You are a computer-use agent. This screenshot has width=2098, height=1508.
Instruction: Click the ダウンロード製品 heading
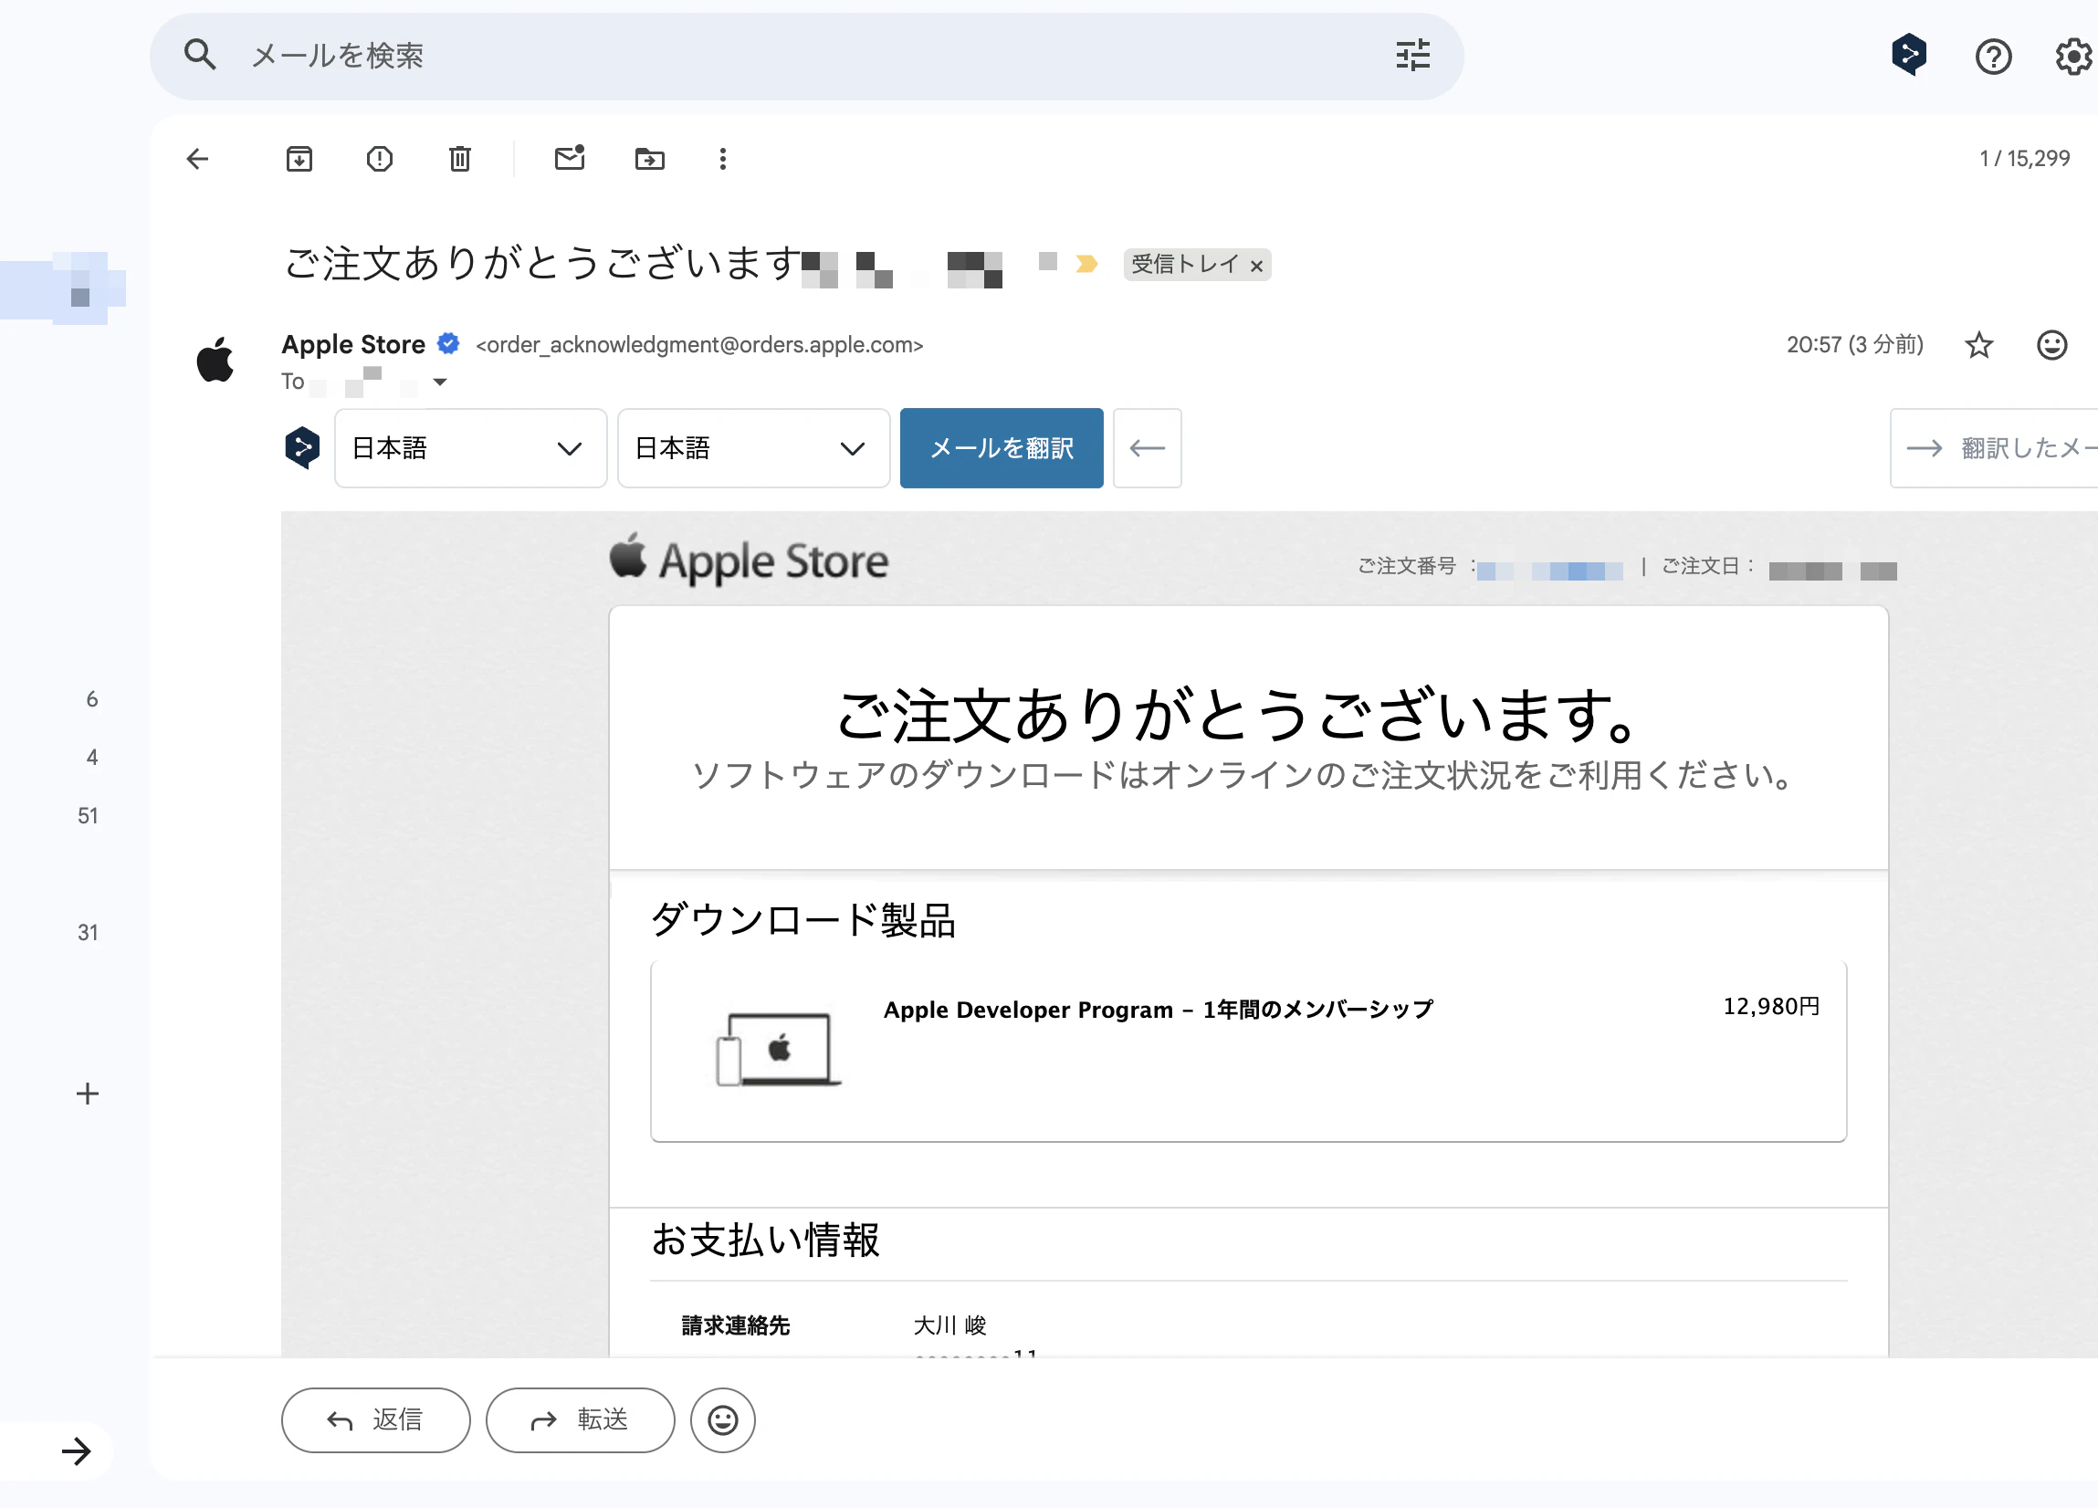pyautogui.click(x=802, y=920)
